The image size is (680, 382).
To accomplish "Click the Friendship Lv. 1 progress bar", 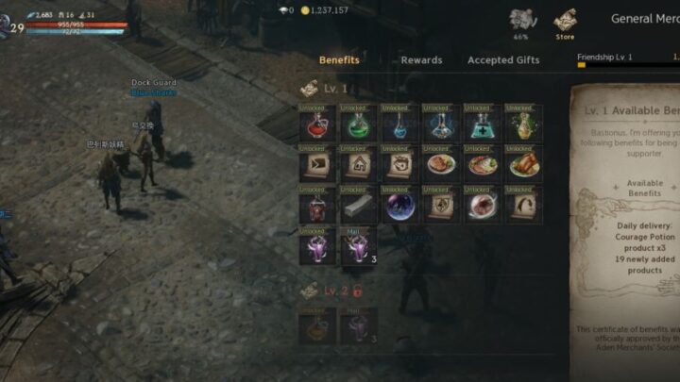I will point(628,65).
